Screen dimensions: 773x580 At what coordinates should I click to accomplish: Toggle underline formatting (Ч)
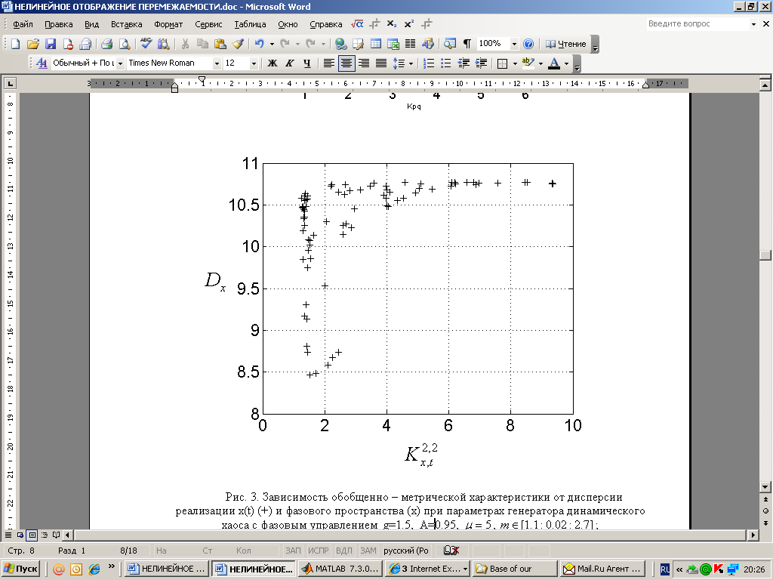pos(306,63)
